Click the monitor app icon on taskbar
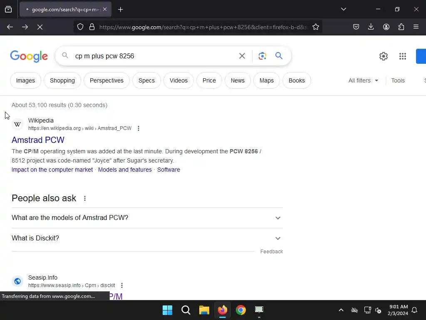Image resolution: width=426 pixels, height=320 pixels. point(259,310)
